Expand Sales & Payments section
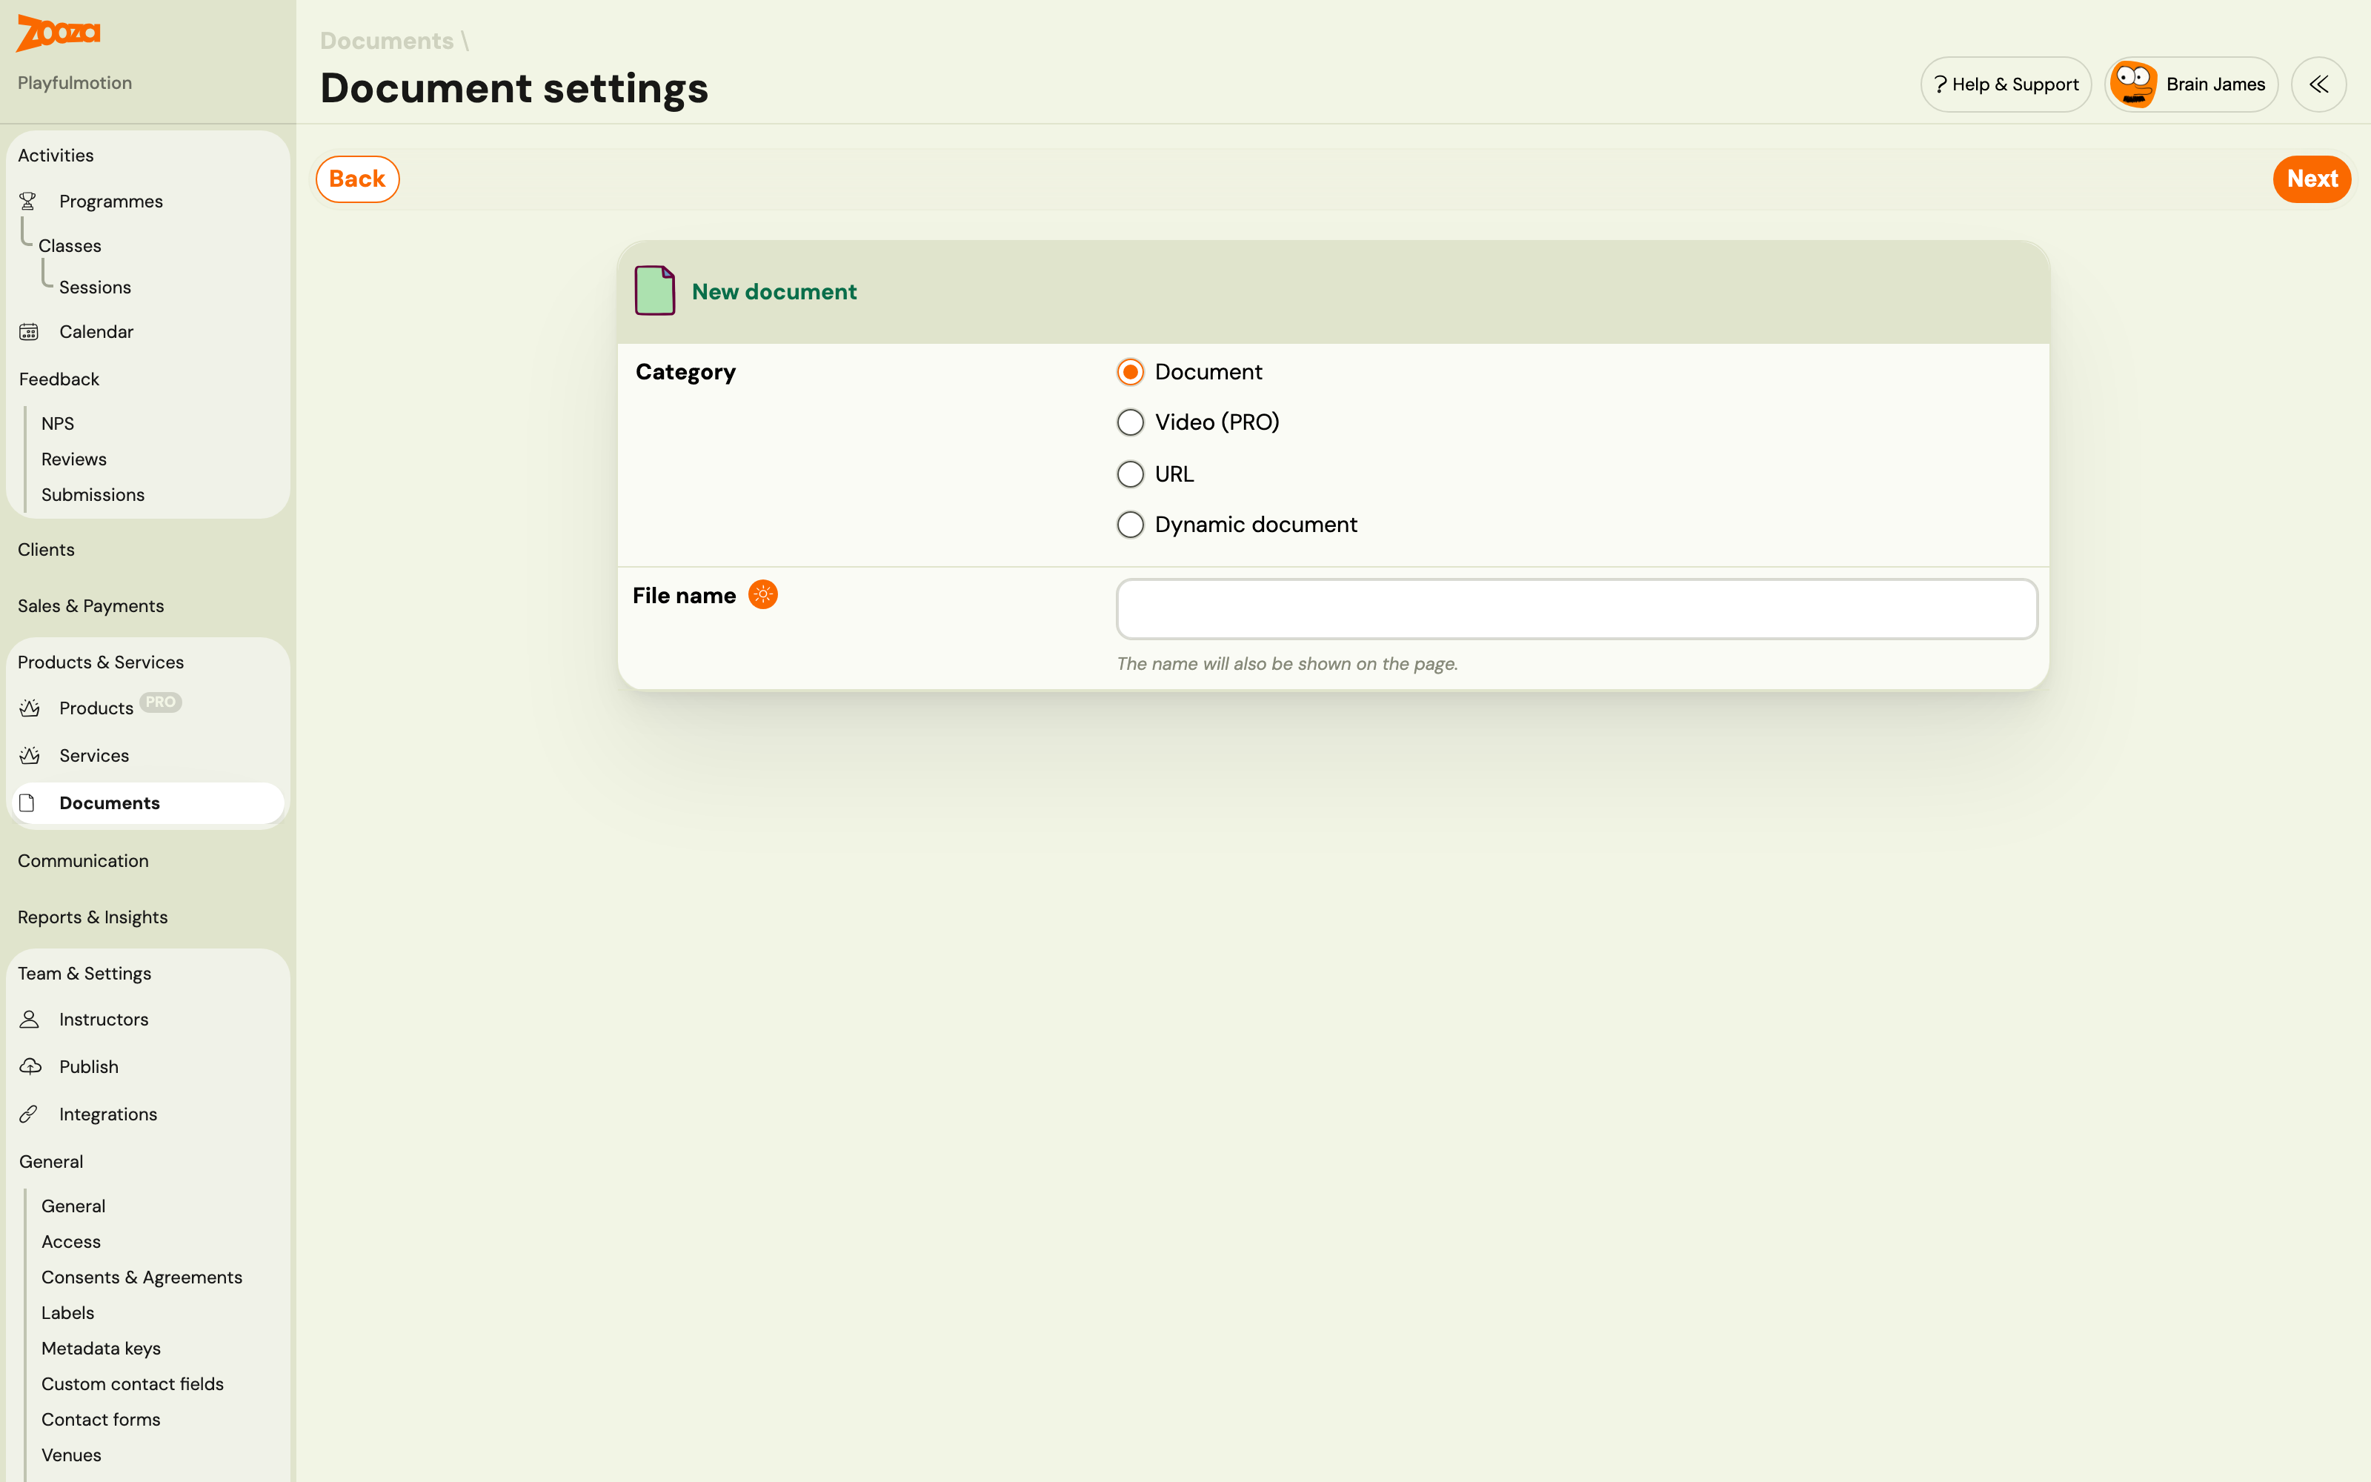This screenshot has width=2371, height=1482. click(91, 605)
